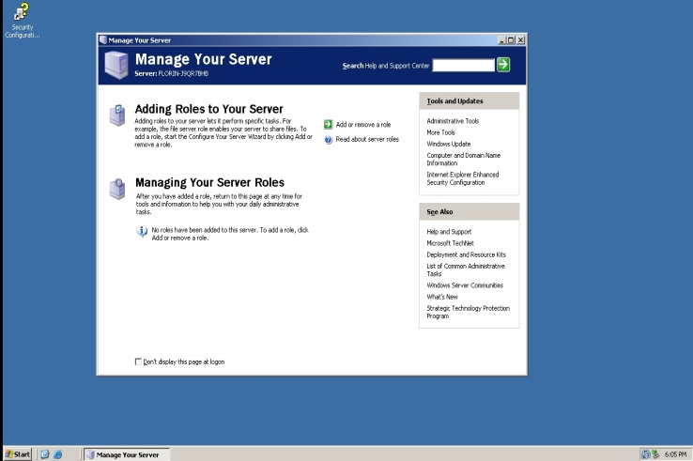This screenshot has height=461, width=693.
Task: Open Deployment and Resource Kits link
Action: (x=466, y=254)
